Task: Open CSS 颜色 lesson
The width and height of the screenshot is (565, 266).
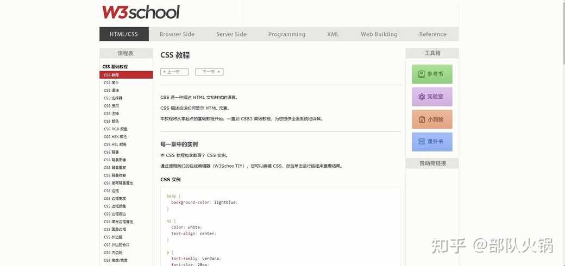Action: pos(111,121)
